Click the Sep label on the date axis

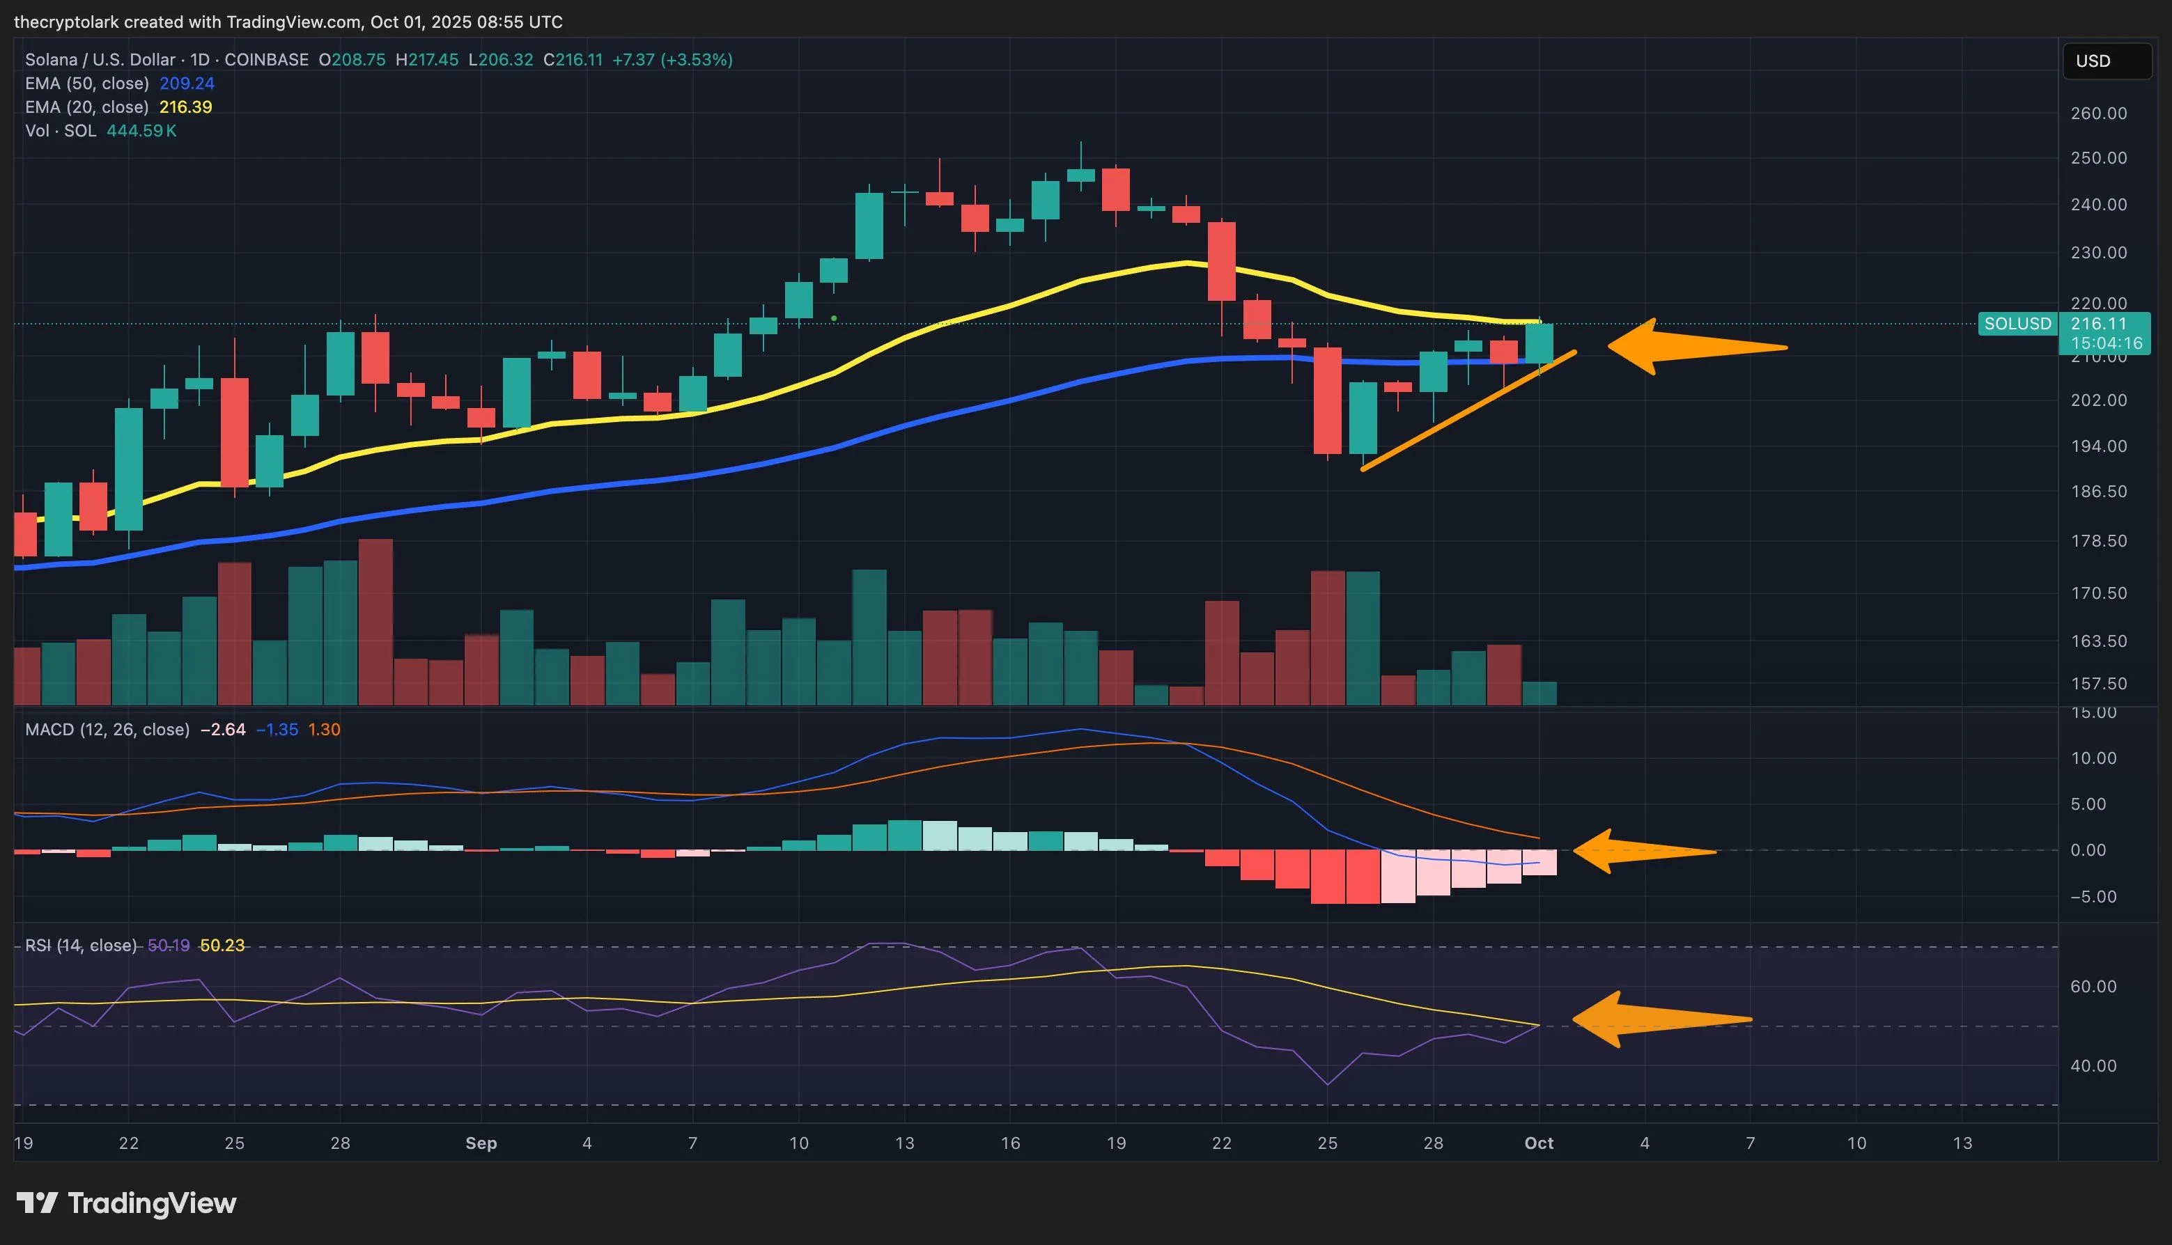pos(481,1143)
